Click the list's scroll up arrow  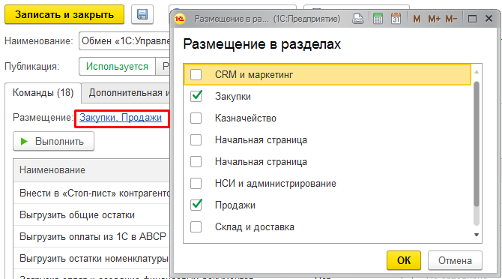pyautogui.click(x=477, y=72)
